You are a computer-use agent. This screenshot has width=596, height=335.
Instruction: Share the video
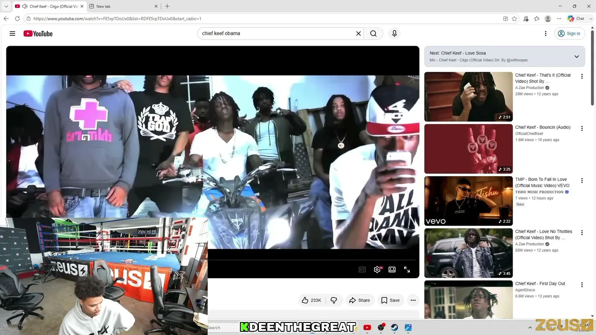point(359,300)
